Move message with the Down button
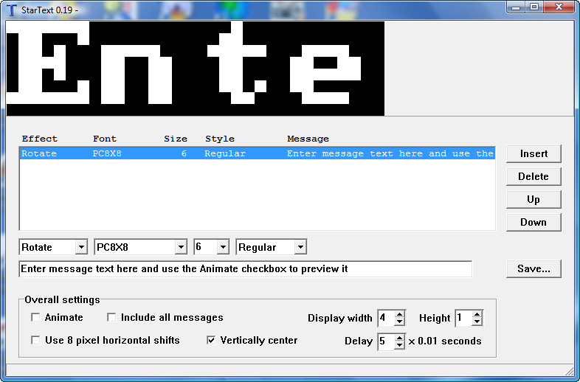This screenshot has height=382, width=580. 534,222
